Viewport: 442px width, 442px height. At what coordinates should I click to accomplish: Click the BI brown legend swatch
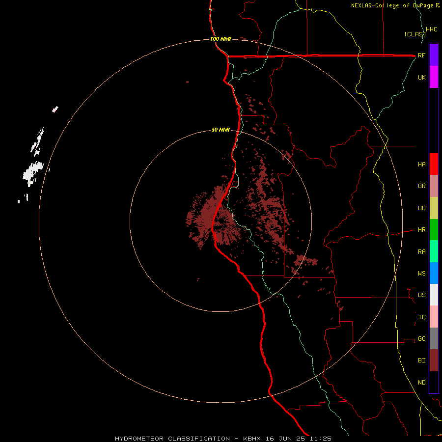[434, 360]
